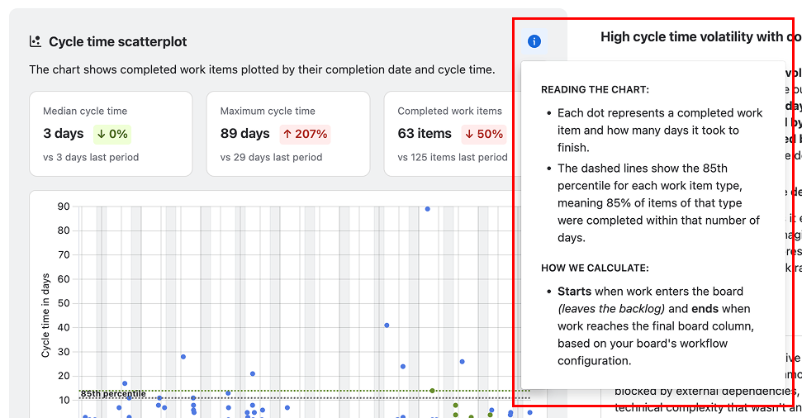Click the 'Cycle time in days' axis label

46,316
